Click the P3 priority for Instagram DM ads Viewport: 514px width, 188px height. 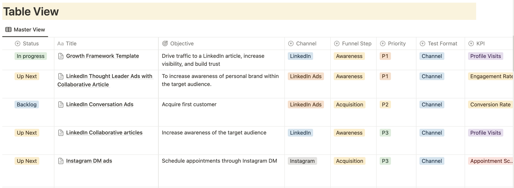tap(385, 161)
